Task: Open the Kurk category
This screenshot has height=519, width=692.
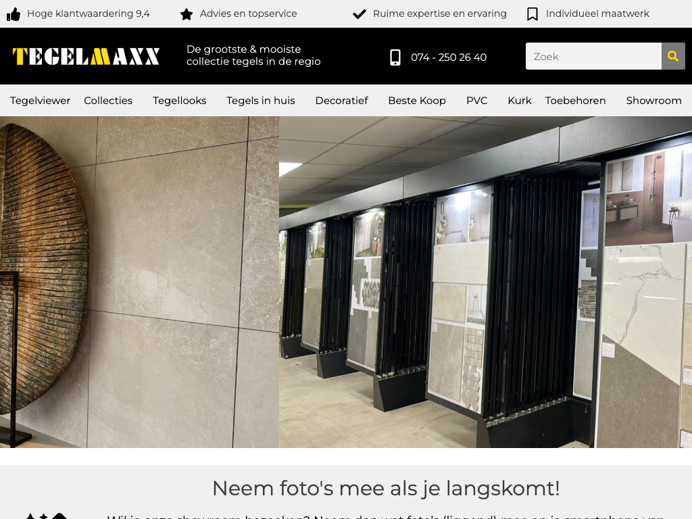Action: (520, 101)
